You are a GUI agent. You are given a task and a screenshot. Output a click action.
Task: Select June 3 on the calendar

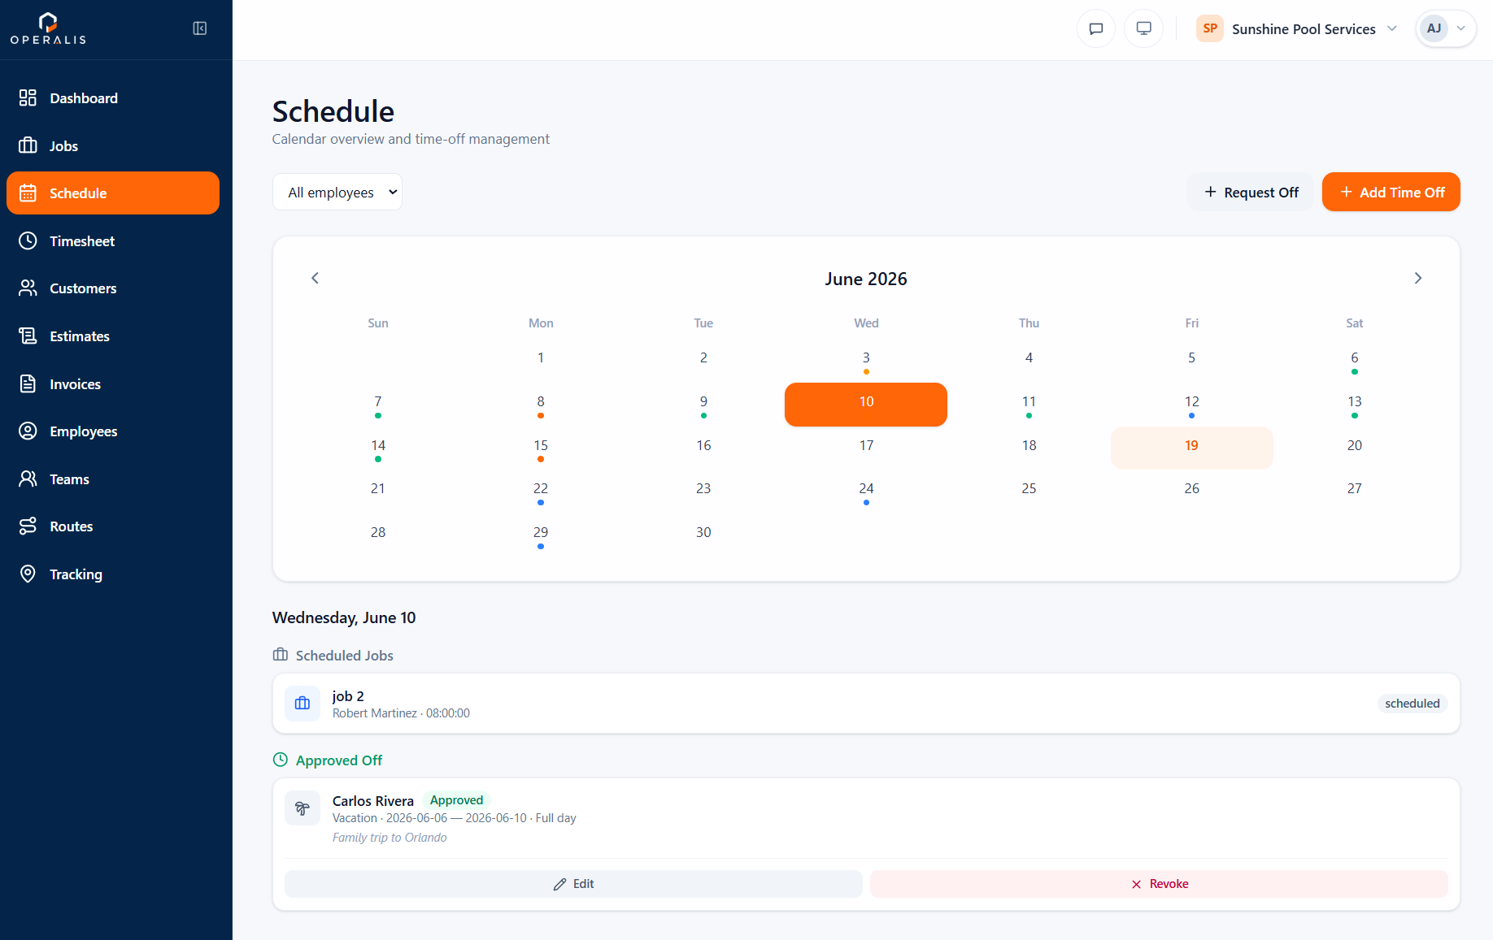point(866,361)
